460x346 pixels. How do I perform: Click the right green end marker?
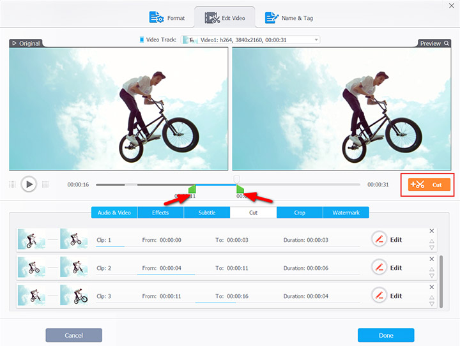[x=240, y=189]
